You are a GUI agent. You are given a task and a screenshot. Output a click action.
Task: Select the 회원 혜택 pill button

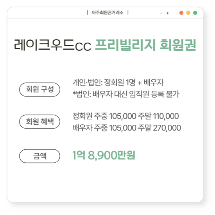click(39, 122)
